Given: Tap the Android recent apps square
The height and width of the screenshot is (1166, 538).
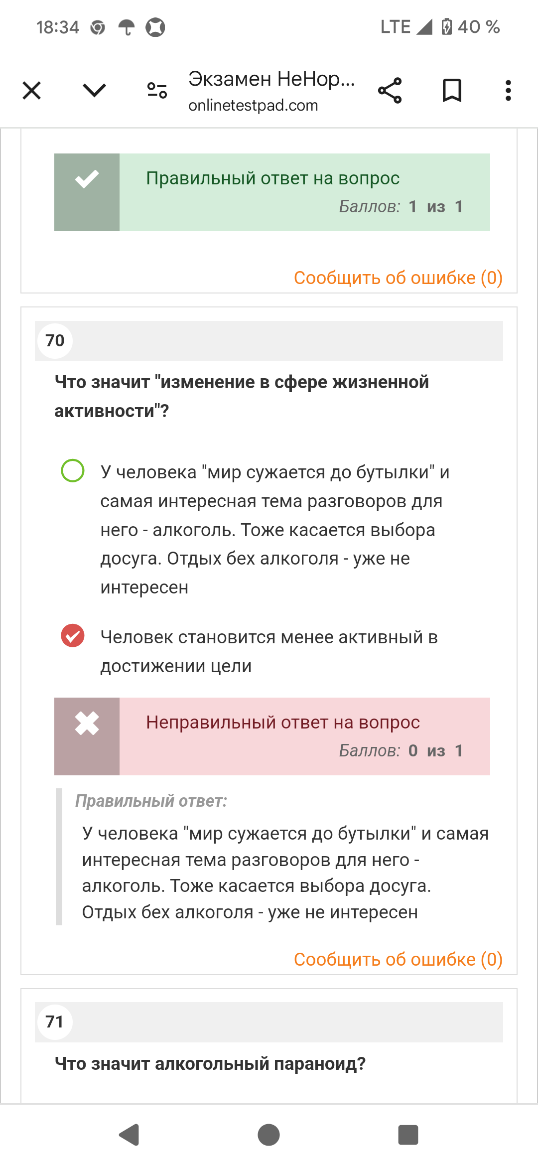Looking at the screenshot, I should click(x=408, y=1135).
